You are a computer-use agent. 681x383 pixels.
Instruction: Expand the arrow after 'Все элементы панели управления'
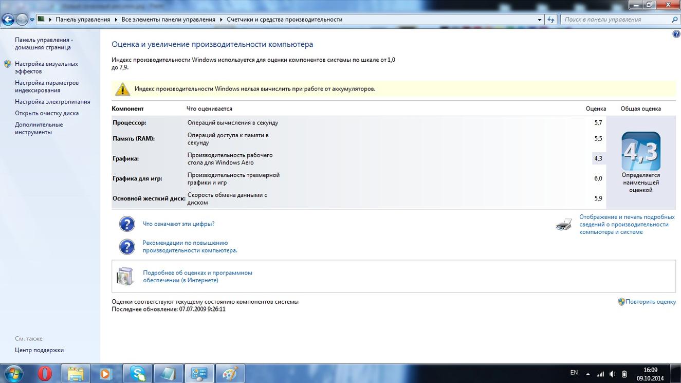tap(222, 20)
